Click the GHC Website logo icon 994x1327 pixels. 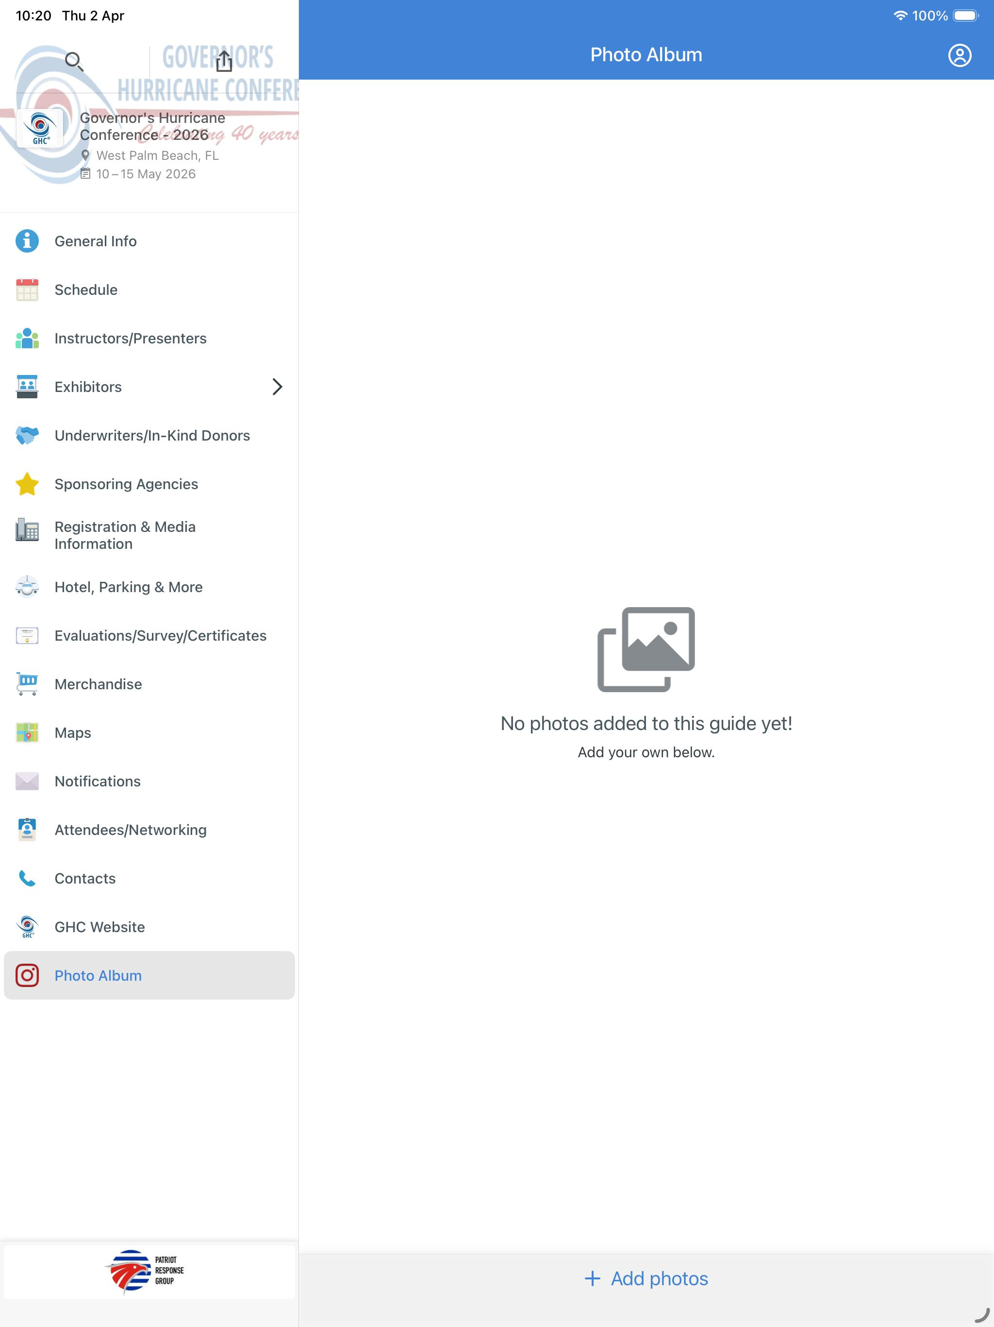coord(27,927)
